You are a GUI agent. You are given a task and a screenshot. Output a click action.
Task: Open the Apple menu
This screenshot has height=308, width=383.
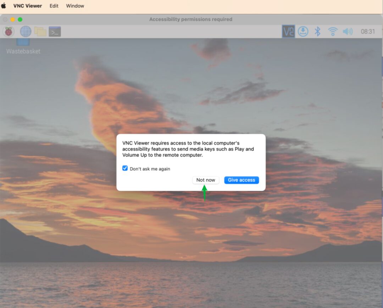point(4,6)
